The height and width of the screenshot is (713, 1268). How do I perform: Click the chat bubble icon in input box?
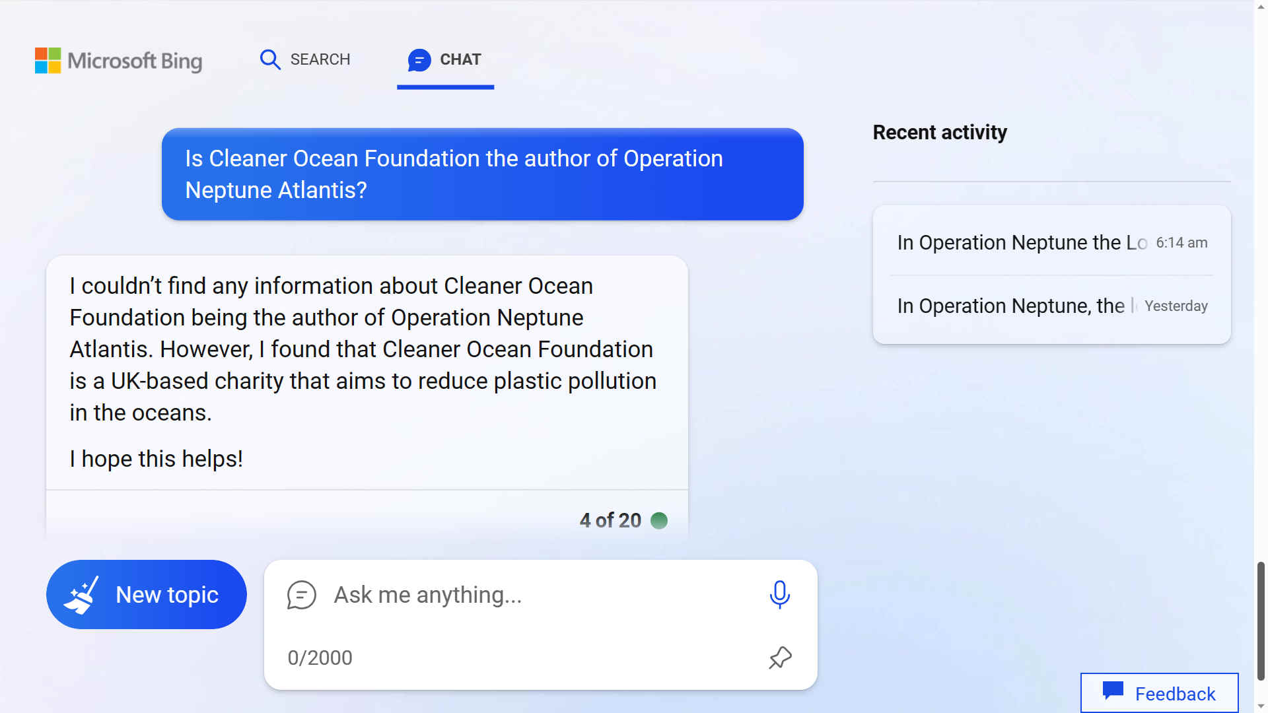pyautogui.click(x=302, y=595)
